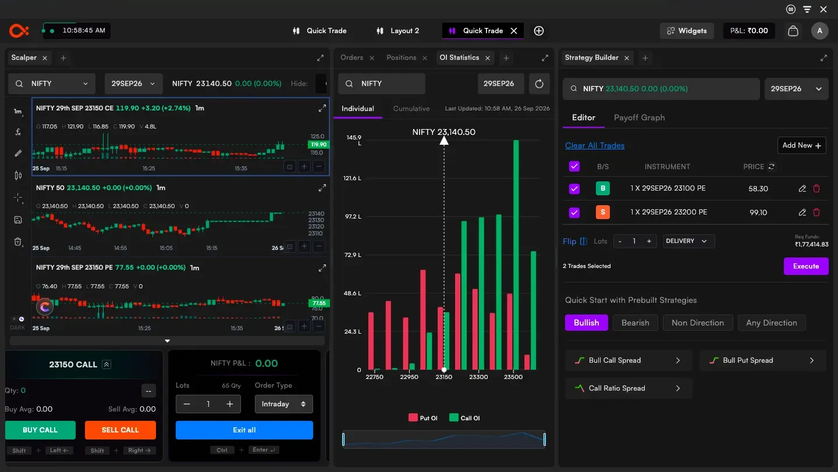The width and height of the screenshot is (838, 472).
Task: Click the SELL CALL button
Action: coord(120,430)
